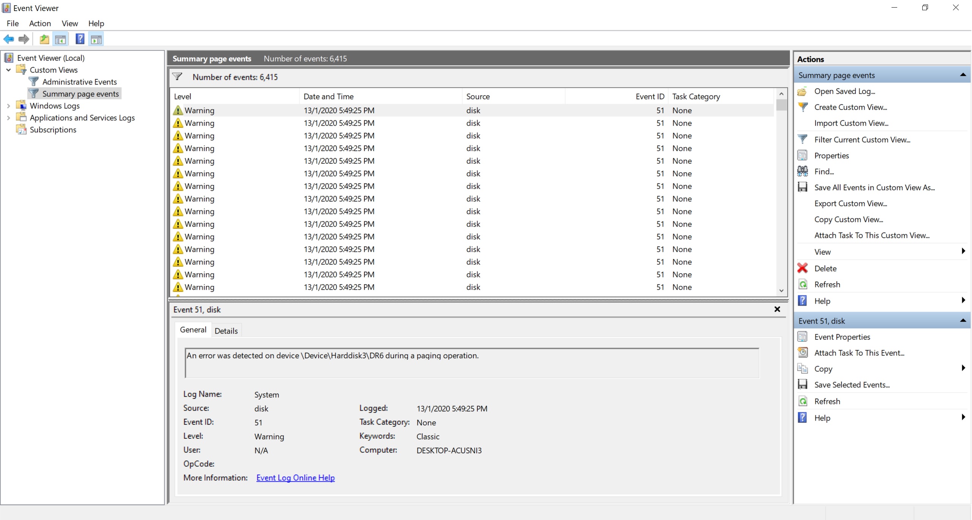Open the Event Log Online Help link
Screen dimensions: 972x520
295,477
